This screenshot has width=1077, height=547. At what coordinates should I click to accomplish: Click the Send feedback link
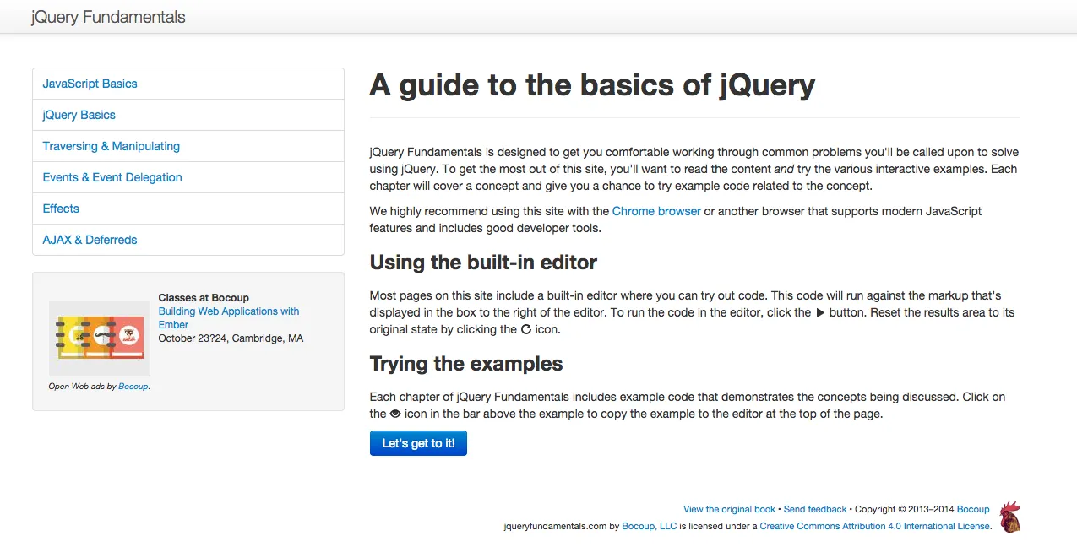(x=815, y=509)
